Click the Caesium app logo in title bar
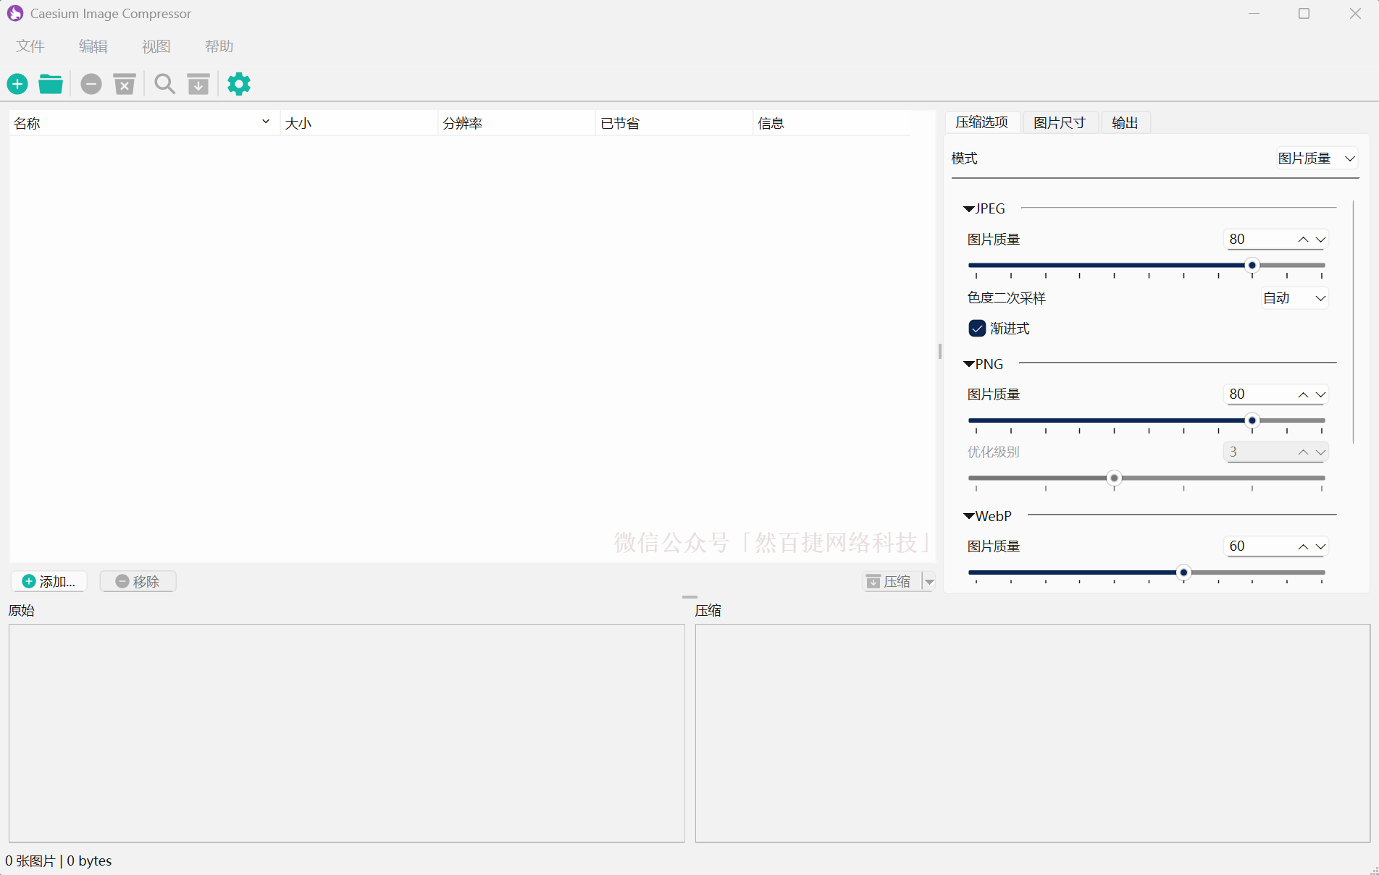Image resolution: width=1379 pixels, height=875 pixels. click(x=14, y=14)
